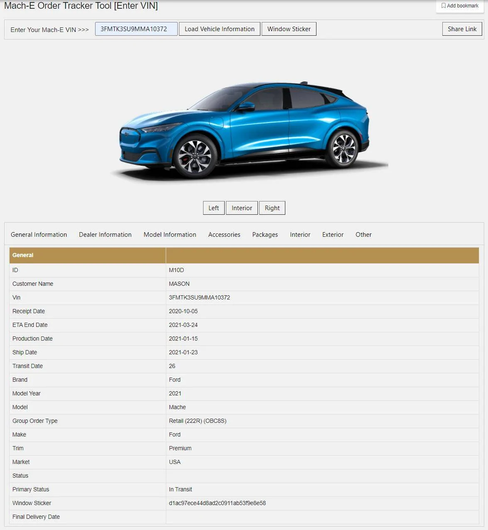Click Model Year value 2021
Viewport: 488px width, 530px height.
coord(175,393)
